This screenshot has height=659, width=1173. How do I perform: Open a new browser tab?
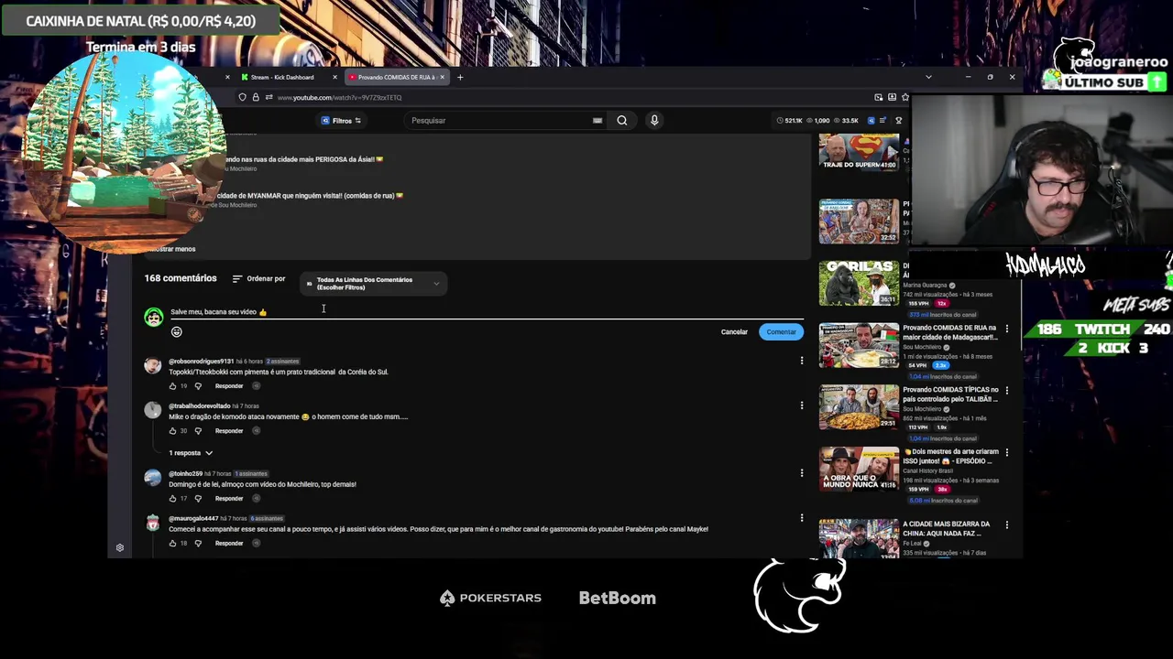click(460, 77)
